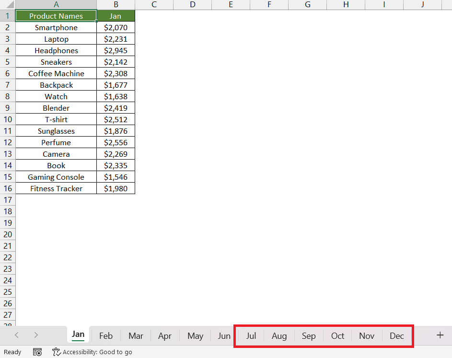
Task: Select the May sheet tab
Action: point(195,335)
